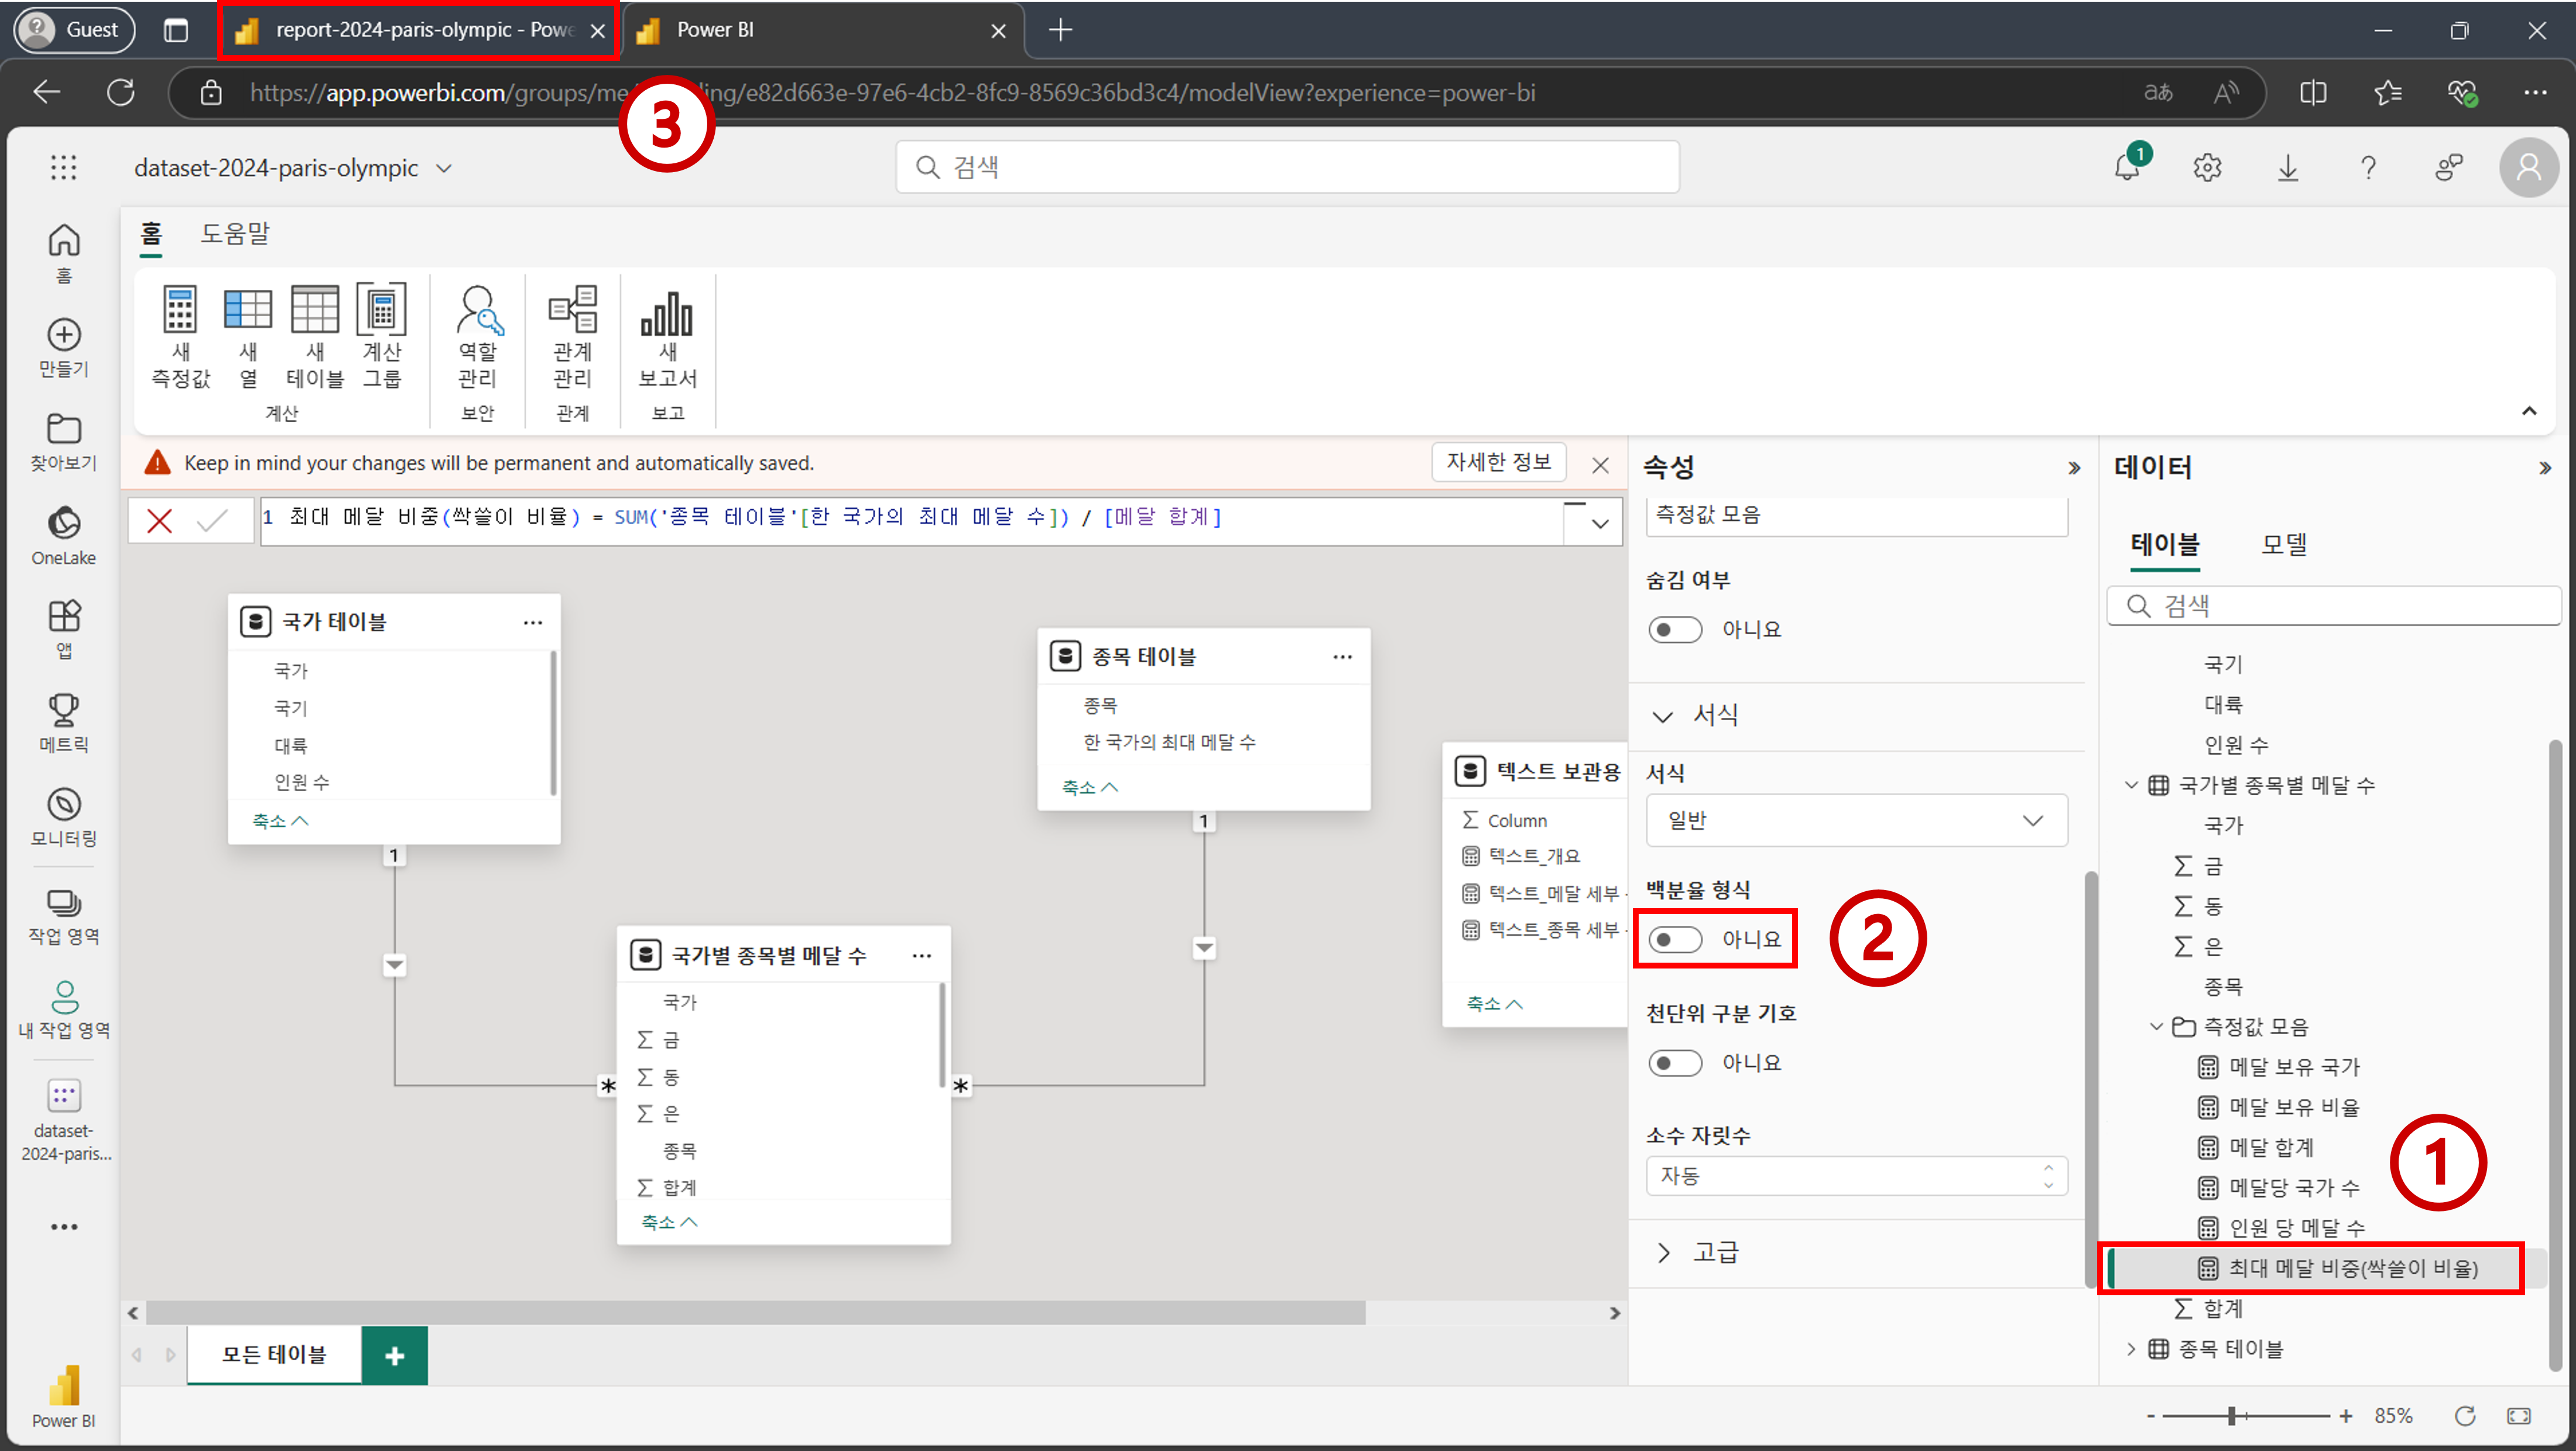
Task: Open OneLake in left navigation
Action: (64, 536)
